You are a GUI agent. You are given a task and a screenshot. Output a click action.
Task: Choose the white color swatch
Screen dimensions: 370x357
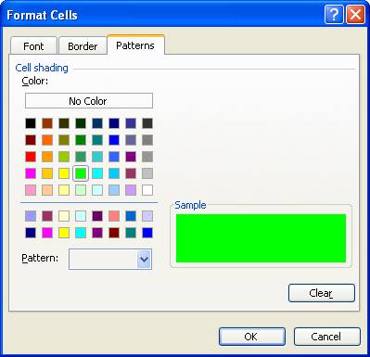(x=147, y=190)
